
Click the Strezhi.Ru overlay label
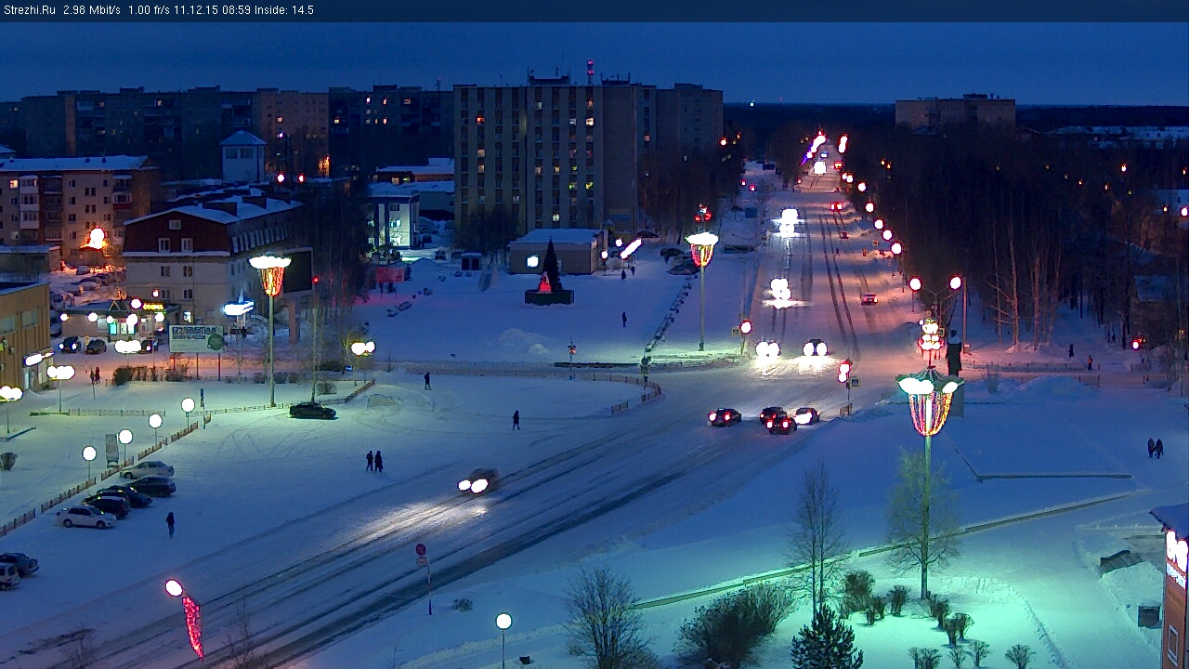click(x=29, y=10)
